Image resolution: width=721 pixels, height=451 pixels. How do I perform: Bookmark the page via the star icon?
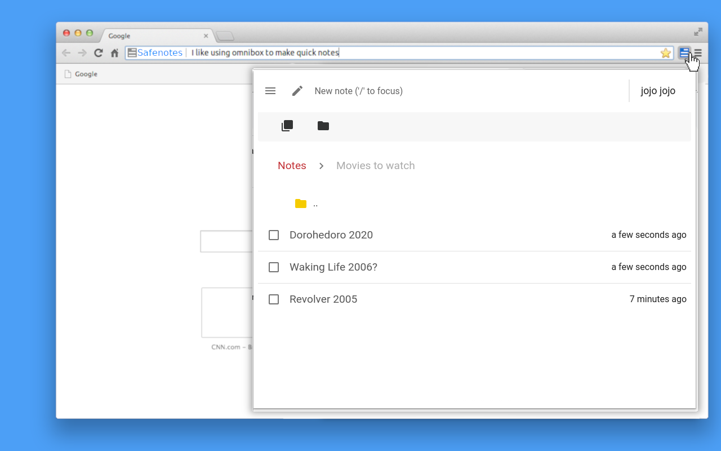tap(666, 52)
